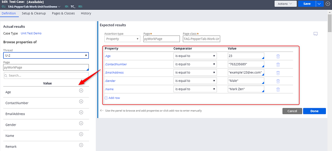The height and width of the screenshot is (151, 332).
Task: Open the Pages & Classes tab
Action: point(63,13)
